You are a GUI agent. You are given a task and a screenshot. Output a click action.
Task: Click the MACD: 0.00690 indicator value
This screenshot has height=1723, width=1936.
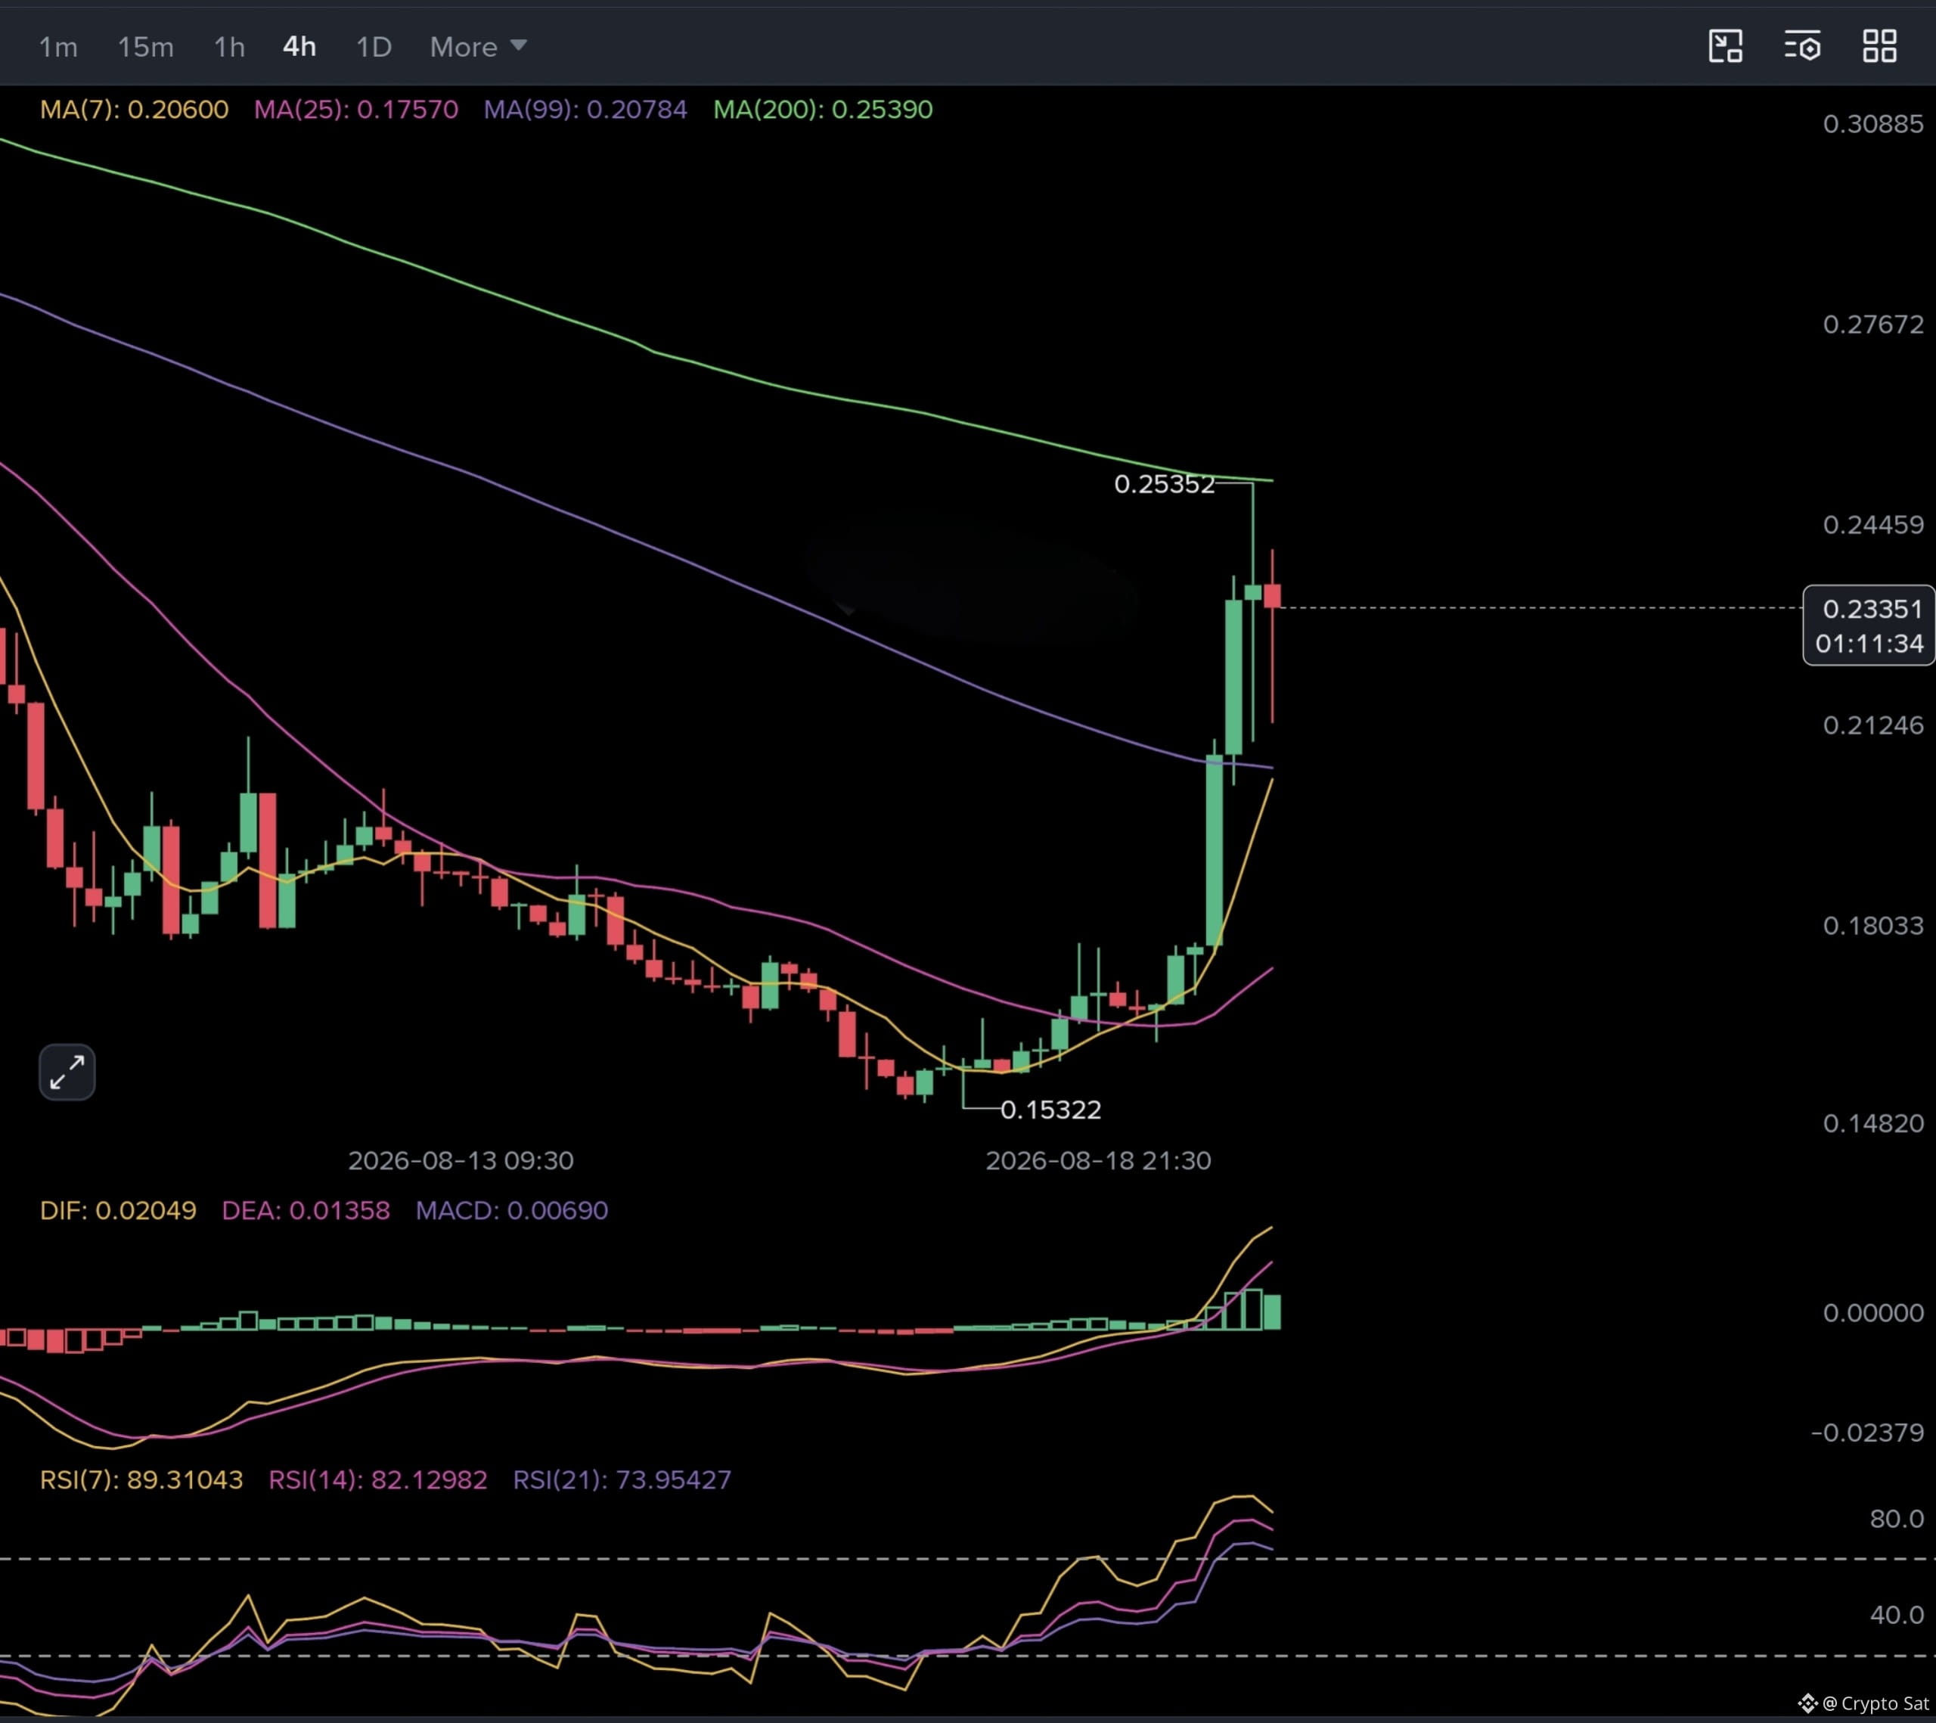click(511, 1209)
